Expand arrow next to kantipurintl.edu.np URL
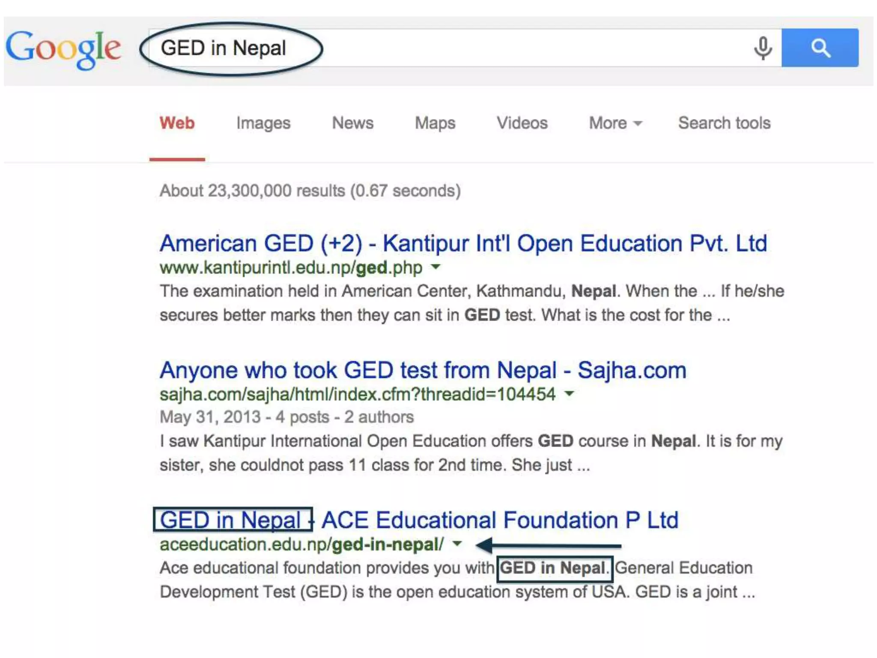The height and width of the screenshot is (658, 877). tap(436, 267)
